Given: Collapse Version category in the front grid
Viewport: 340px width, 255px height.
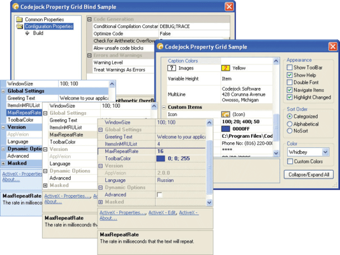Looking at the screenshot, I should [x=101, y=166].
